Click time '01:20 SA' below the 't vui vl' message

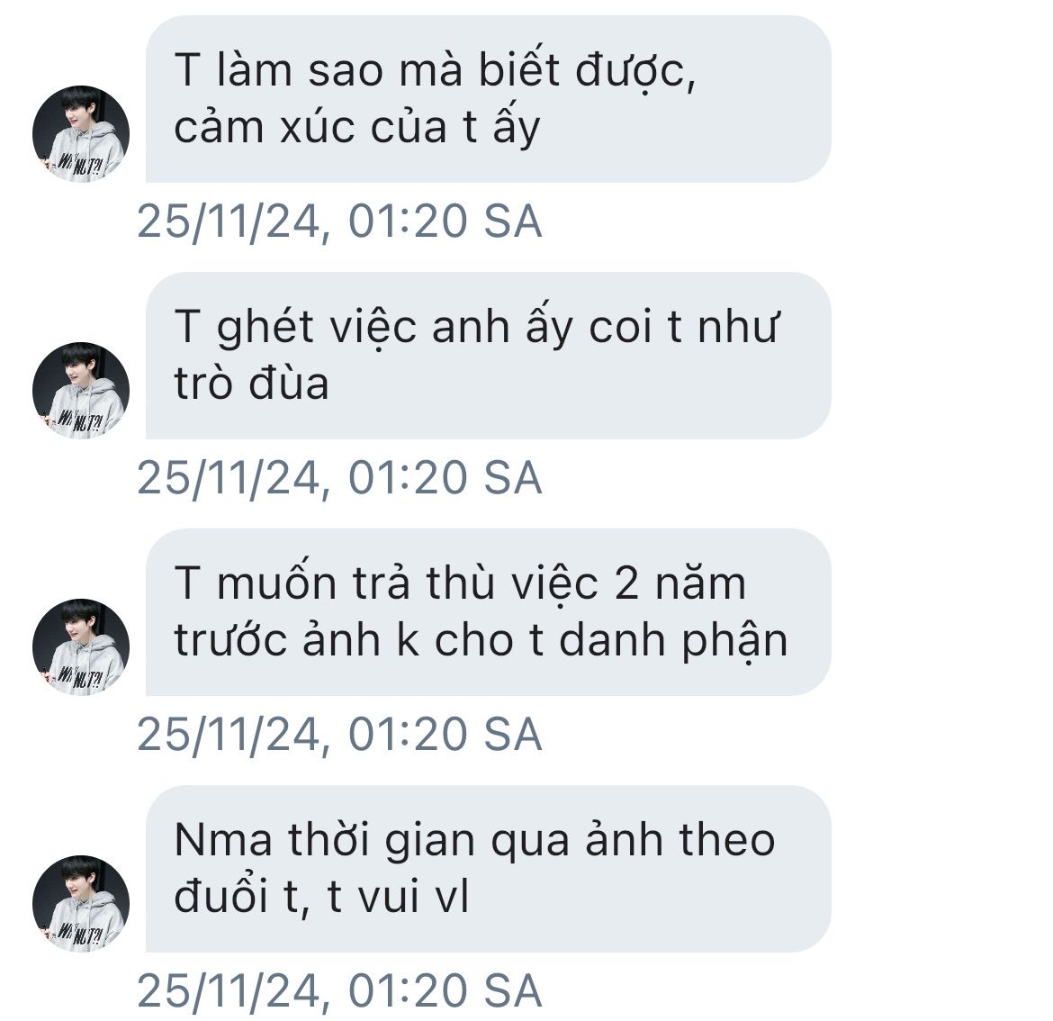[445, 990]
